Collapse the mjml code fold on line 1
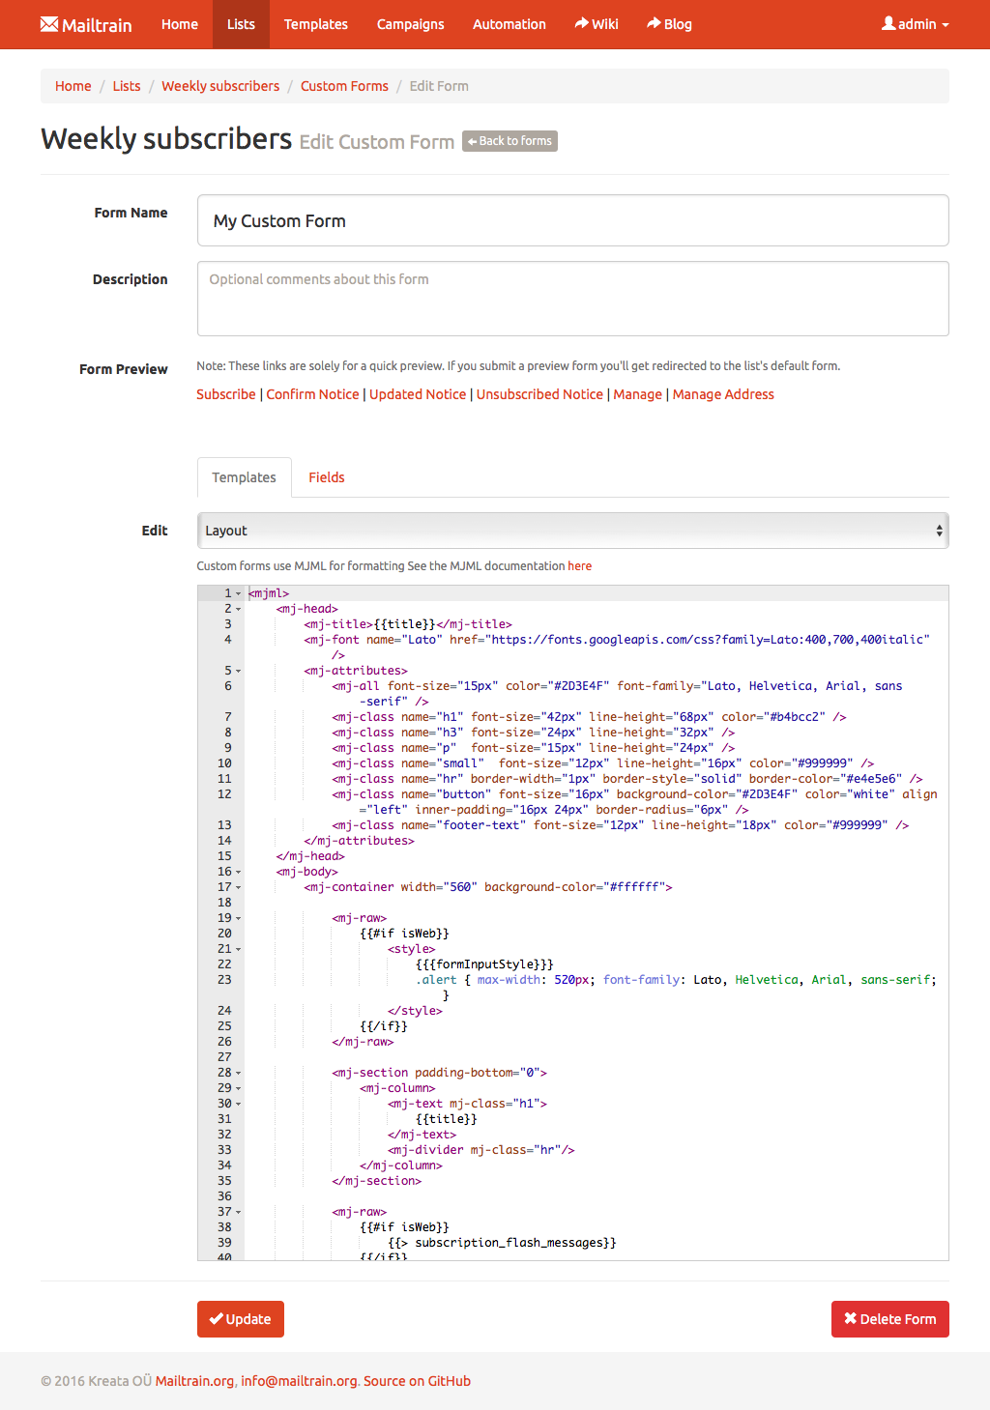Image resolution: width=990 pixels, height=1410 pixels. tap(237, 592)
